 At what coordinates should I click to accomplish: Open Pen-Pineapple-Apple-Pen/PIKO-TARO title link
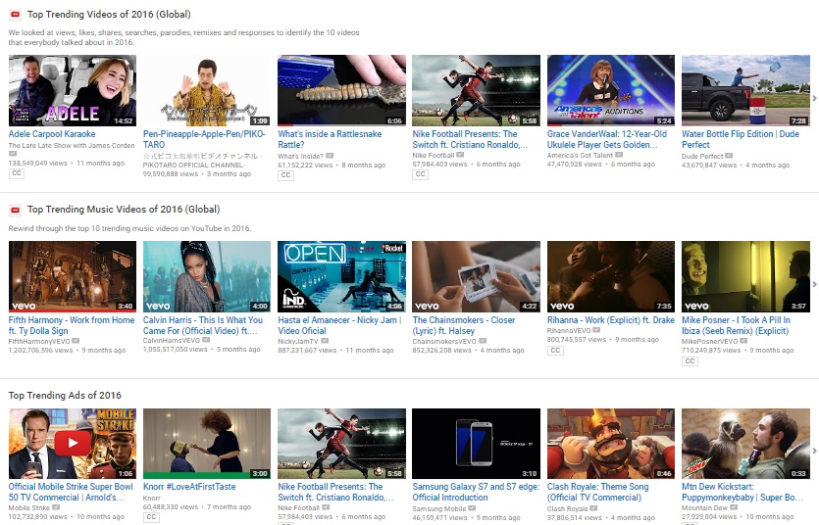pos(204,139)
